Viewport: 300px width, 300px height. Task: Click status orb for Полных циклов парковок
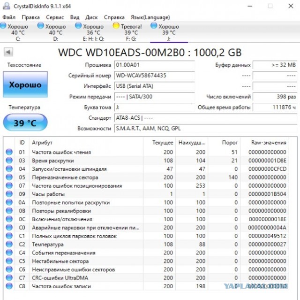tap(9, 236)
